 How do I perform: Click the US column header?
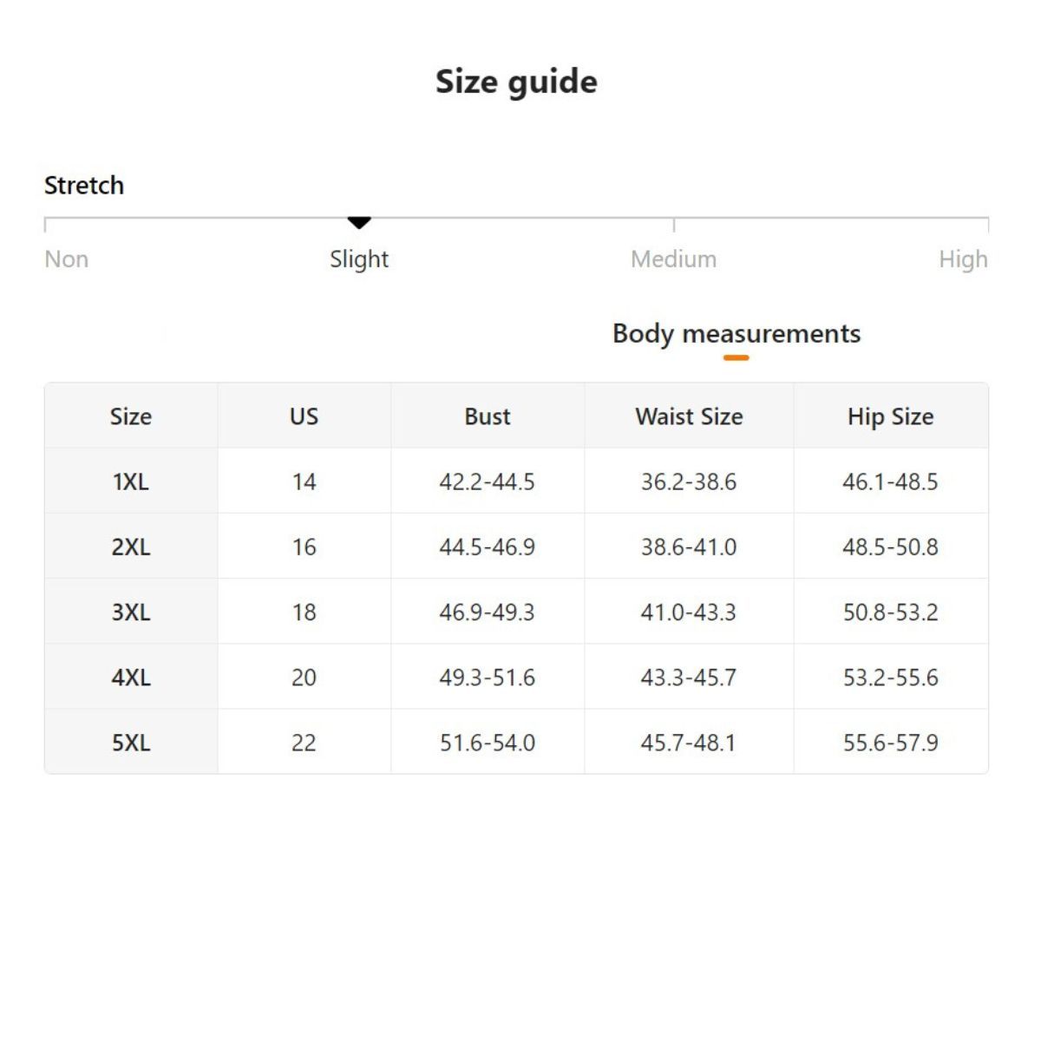[304, 416]
